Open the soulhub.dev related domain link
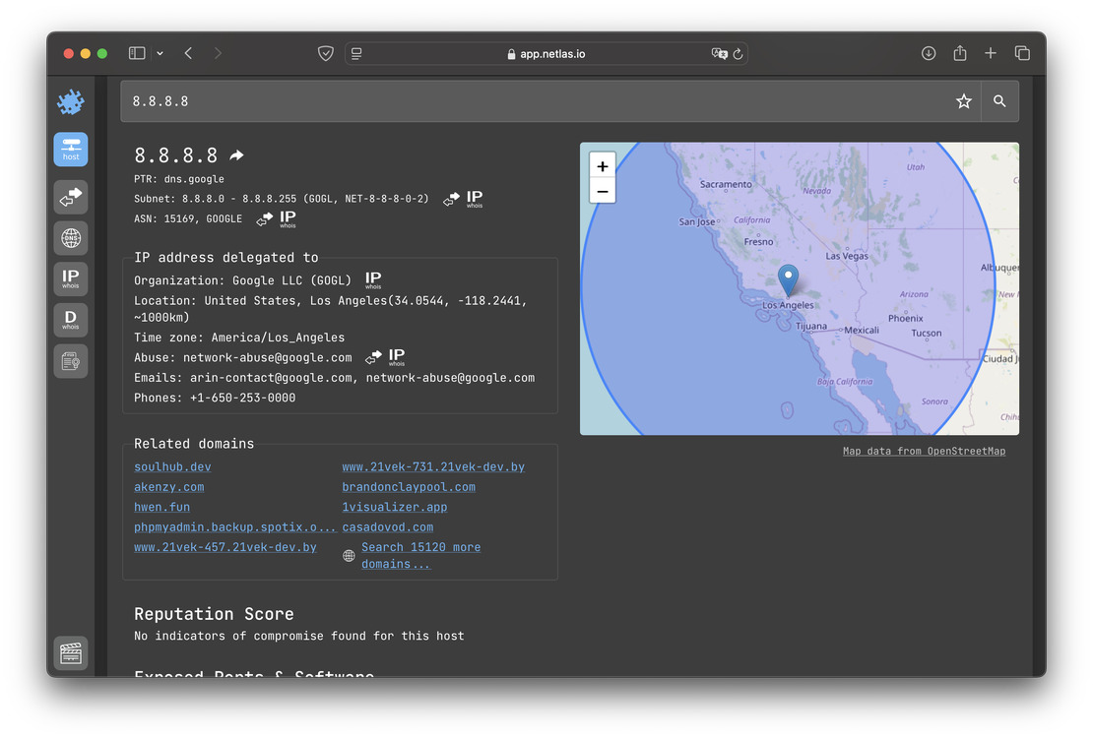Image resolution: width=1093 pixels, height=739 pixels. coord(172,466)
